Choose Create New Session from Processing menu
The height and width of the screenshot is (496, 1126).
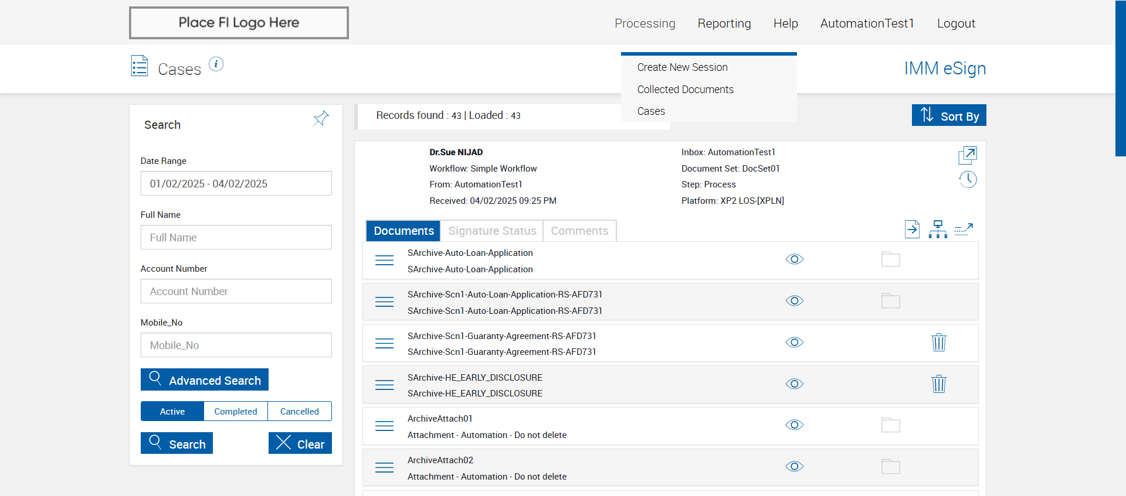(x=682, y=67)
